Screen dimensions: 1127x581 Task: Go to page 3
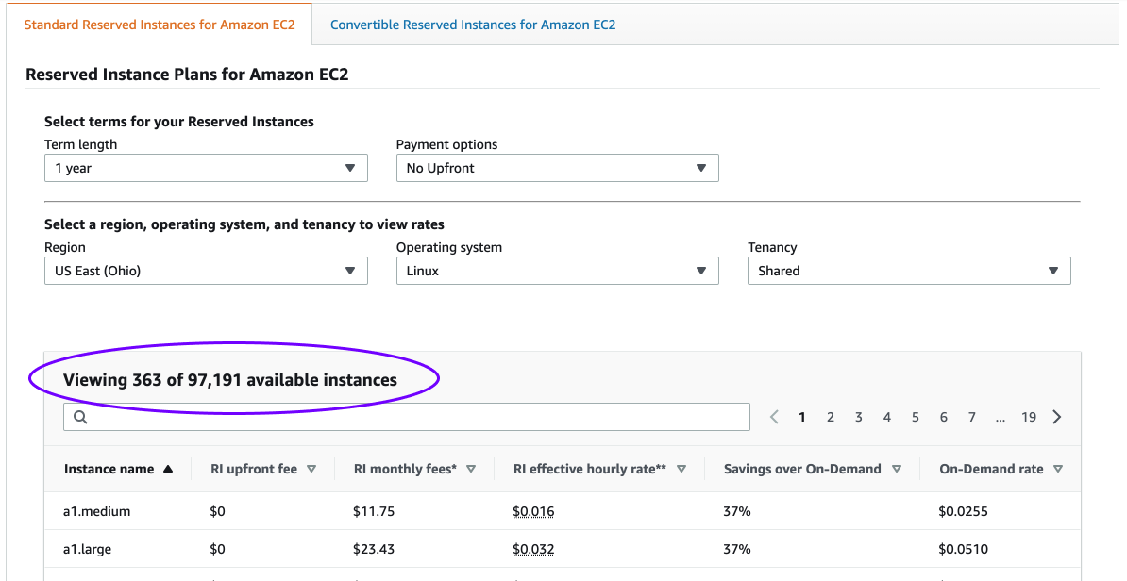pyautogui.click(x=858, y=417)
